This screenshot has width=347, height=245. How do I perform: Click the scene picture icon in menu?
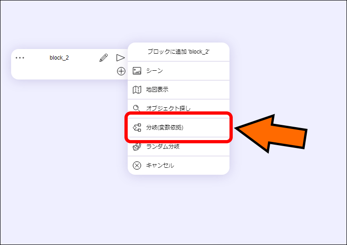137,71
